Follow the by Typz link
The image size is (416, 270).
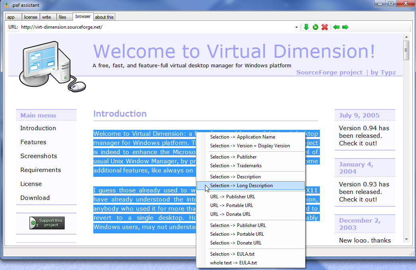[383, 72]
